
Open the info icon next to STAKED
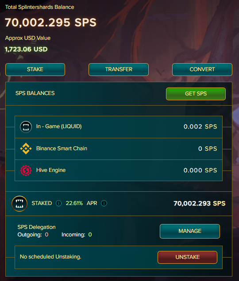pyautogui.click(x=59, y=203)
